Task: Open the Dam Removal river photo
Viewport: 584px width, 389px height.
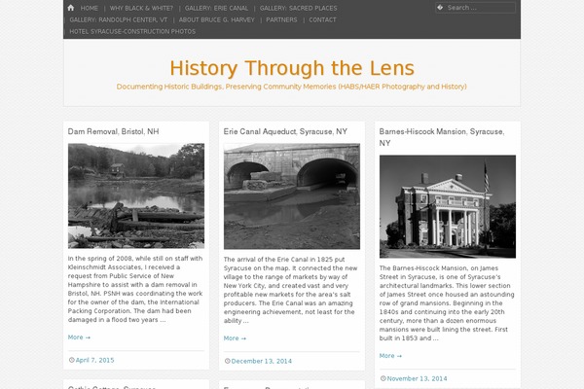Action: (136, 195)
